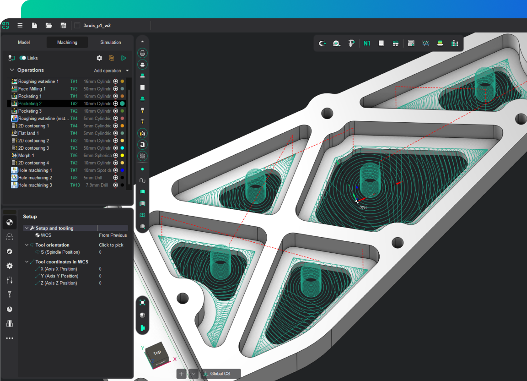Open the magnet snap tool in viewport toolbar

[x=322, y=44]
